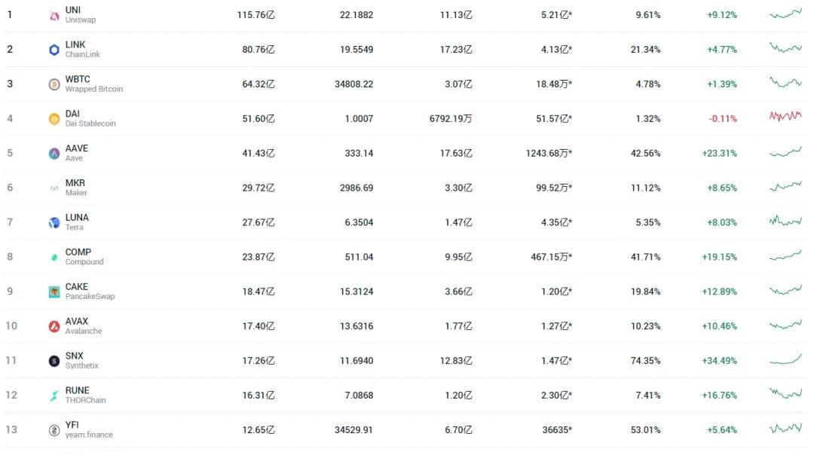This screenshot has width=814, height=455.
Task: View the DAI red trend sparkline
Action: coord(785,117)
